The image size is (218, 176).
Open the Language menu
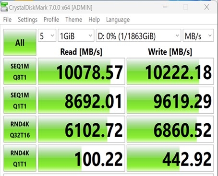pyautogui.click(x=118, y=20)
